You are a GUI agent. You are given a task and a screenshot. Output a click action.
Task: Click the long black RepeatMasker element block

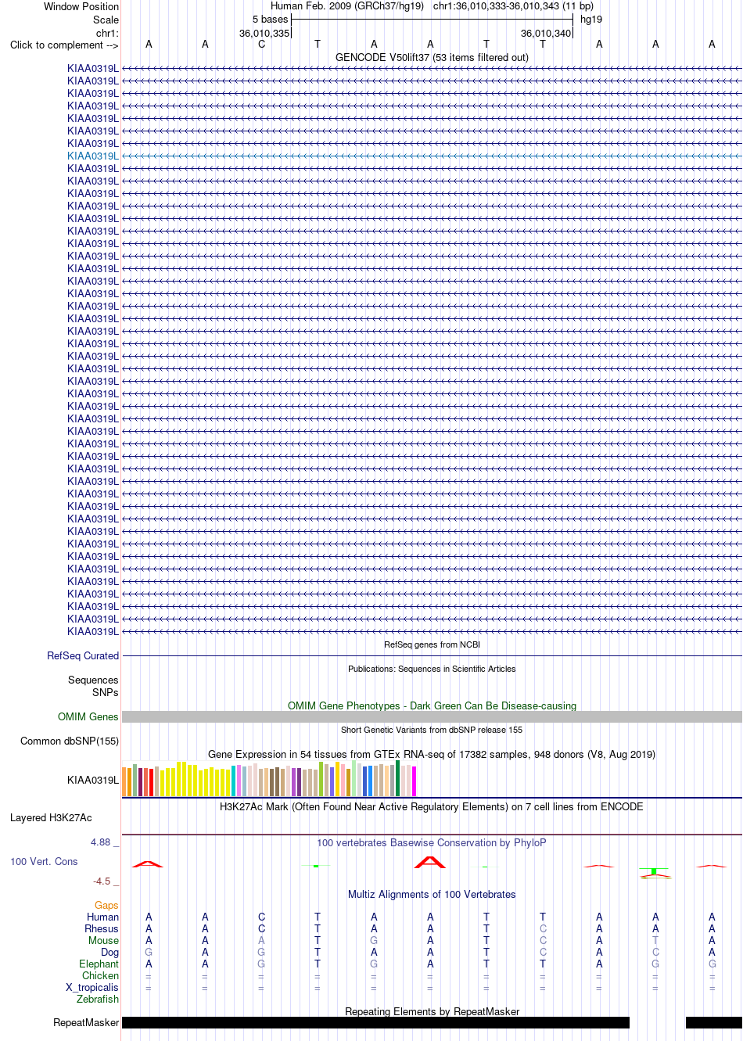pyautogui.click(x=375, y=1022)
